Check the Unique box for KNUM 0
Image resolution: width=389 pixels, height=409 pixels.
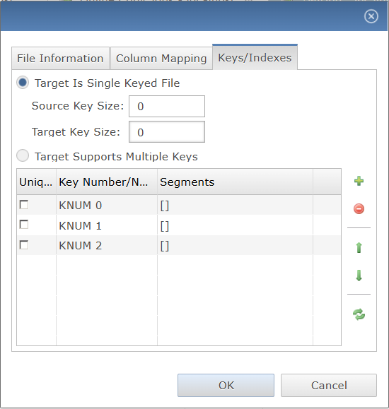(x=24, y=205)
